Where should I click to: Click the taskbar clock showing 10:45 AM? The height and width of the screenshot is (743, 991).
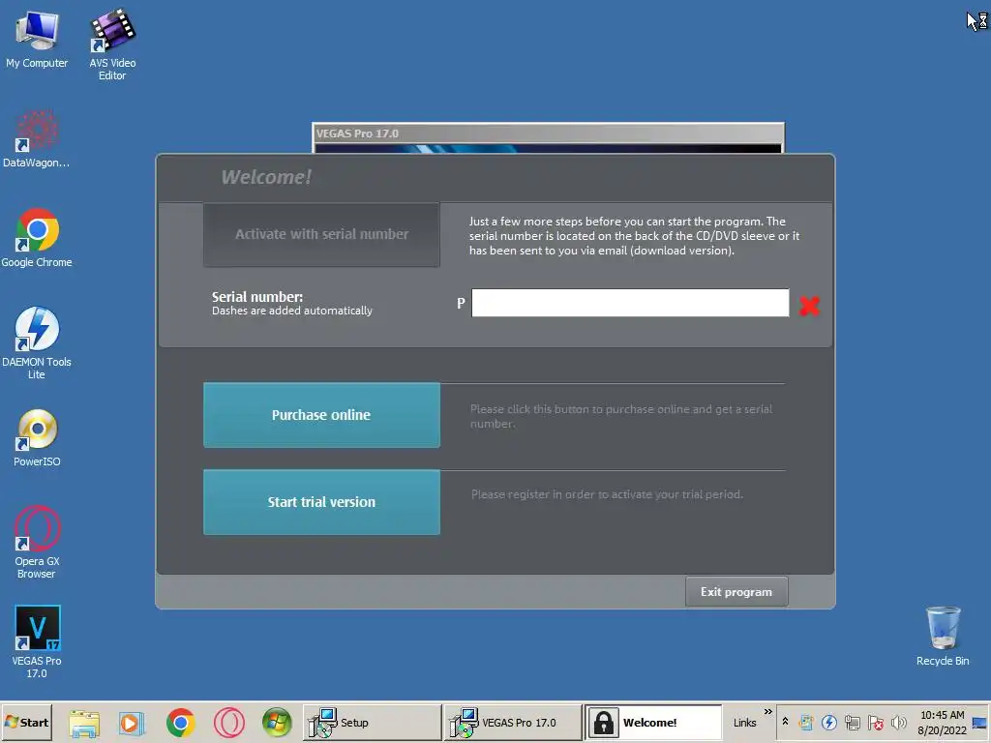point(942,722)
